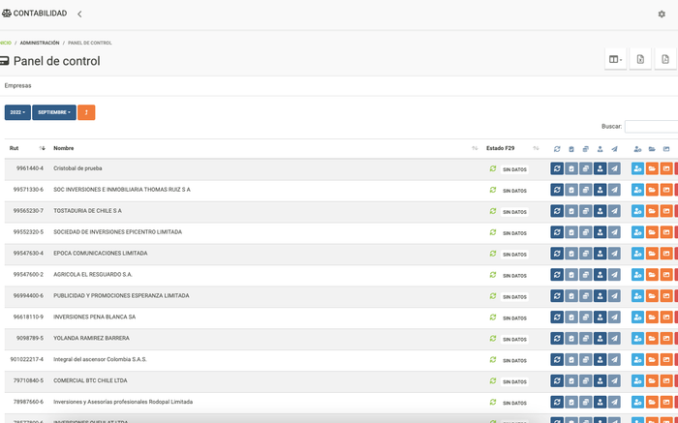Click the copy documents icon for COMERCIAL BTC CHILE LTDA
This screenshot has height=423, width=678.
click(x=586, y=381)
